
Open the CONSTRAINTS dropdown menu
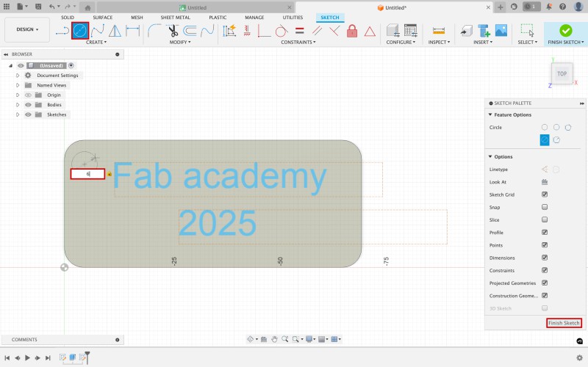298,43
